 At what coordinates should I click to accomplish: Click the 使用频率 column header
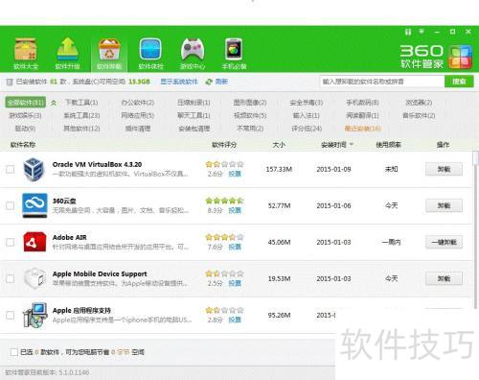[x=388, y=145]
